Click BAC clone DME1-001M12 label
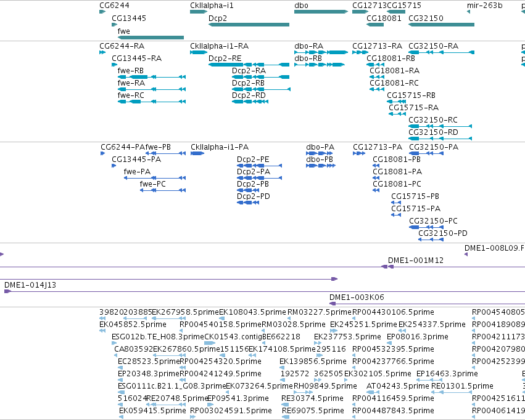The image size is (525, 420). [416, 260]
